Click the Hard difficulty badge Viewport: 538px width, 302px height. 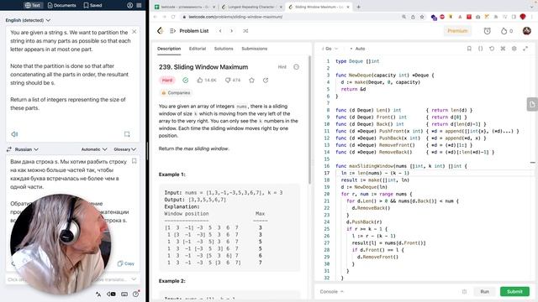click(x=167, y=81)
